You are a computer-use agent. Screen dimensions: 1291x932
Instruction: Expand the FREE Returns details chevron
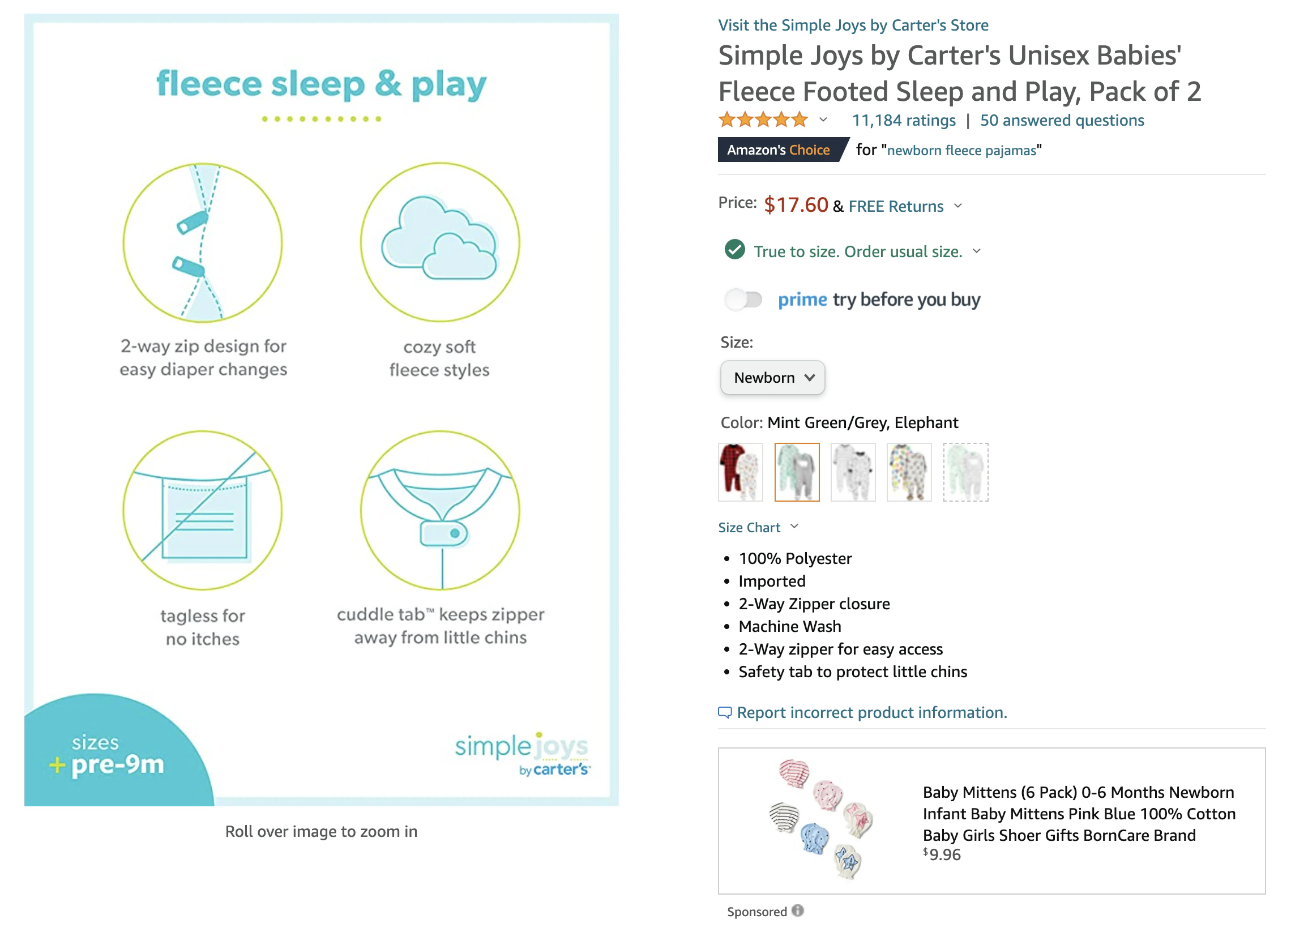958,206
